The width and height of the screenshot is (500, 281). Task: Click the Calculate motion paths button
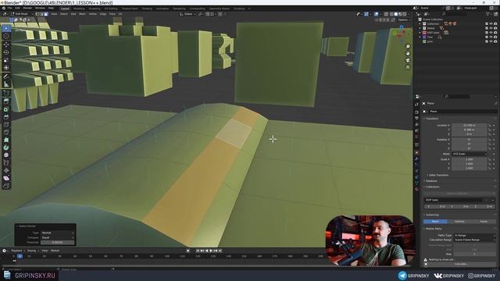(x=460, y=264)
